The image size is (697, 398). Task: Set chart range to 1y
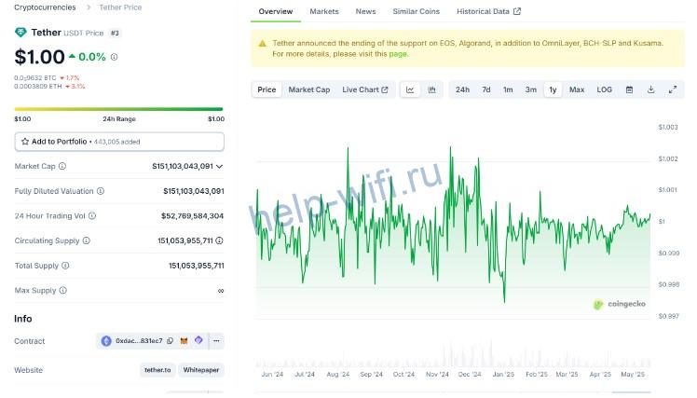point(553,89)
